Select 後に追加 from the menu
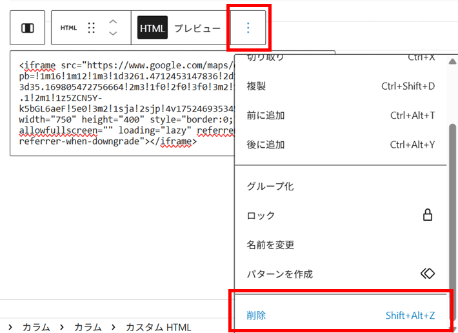Viewport: 458px width, 333px height. click(x=265, y=145)
